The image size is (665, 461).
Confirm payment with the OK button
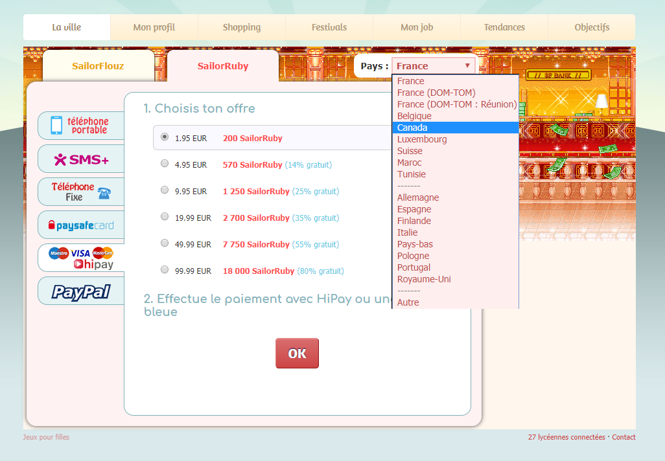[x=297, y=353]
